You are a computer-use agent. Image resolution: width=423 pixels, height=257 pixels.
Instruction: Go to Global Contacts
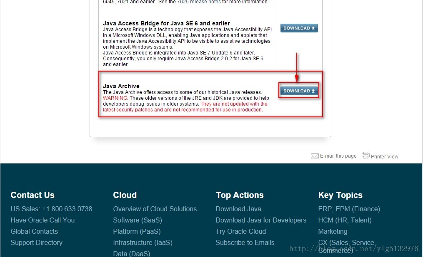[x=34, y=232]
